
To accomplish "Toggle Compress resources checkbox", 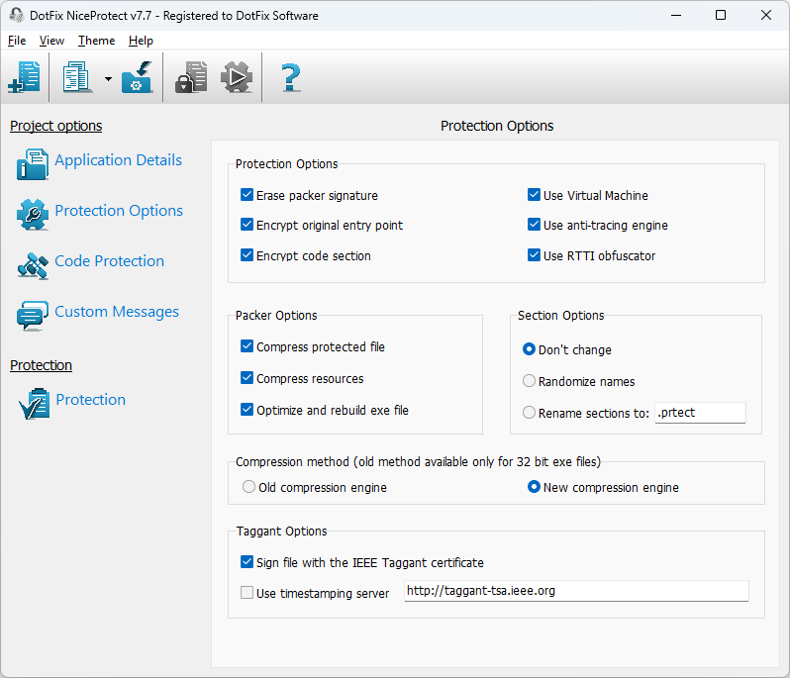I will coord(247,378).
